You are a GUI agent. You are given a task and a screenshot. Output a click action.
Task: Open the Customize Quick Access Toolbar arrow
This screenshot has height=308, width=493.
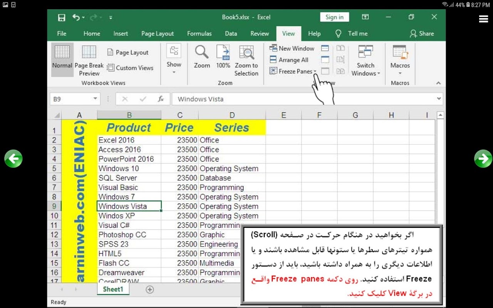[111, 17]
